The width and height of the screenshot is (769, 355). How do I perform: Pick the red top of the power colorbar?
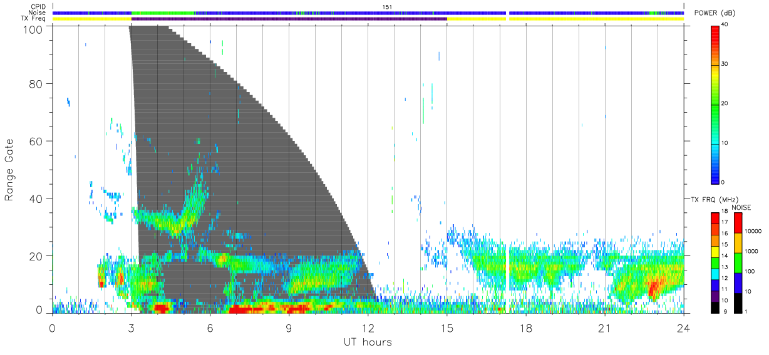click(715, 31)
